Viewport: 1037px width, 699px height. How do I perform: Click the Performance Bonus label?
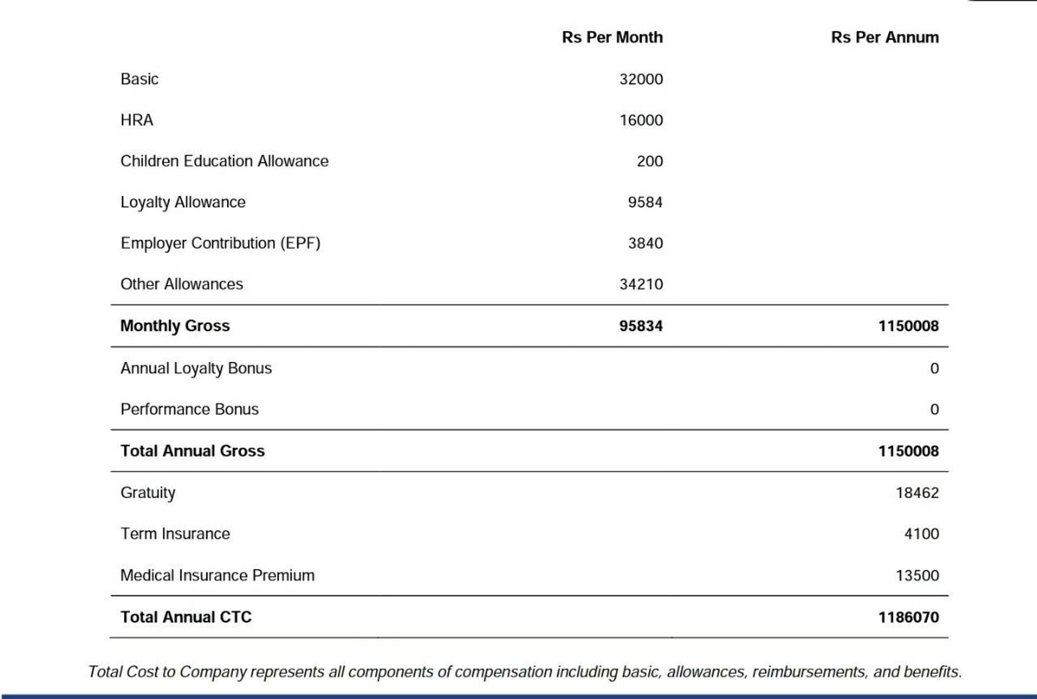[189, 409]
